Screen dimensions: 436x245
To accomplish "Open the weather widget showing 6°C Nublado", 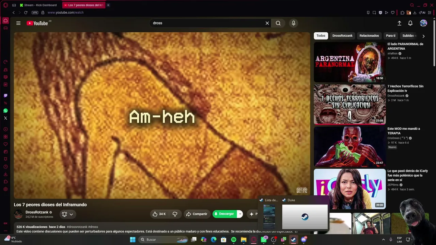I will 13,240.
